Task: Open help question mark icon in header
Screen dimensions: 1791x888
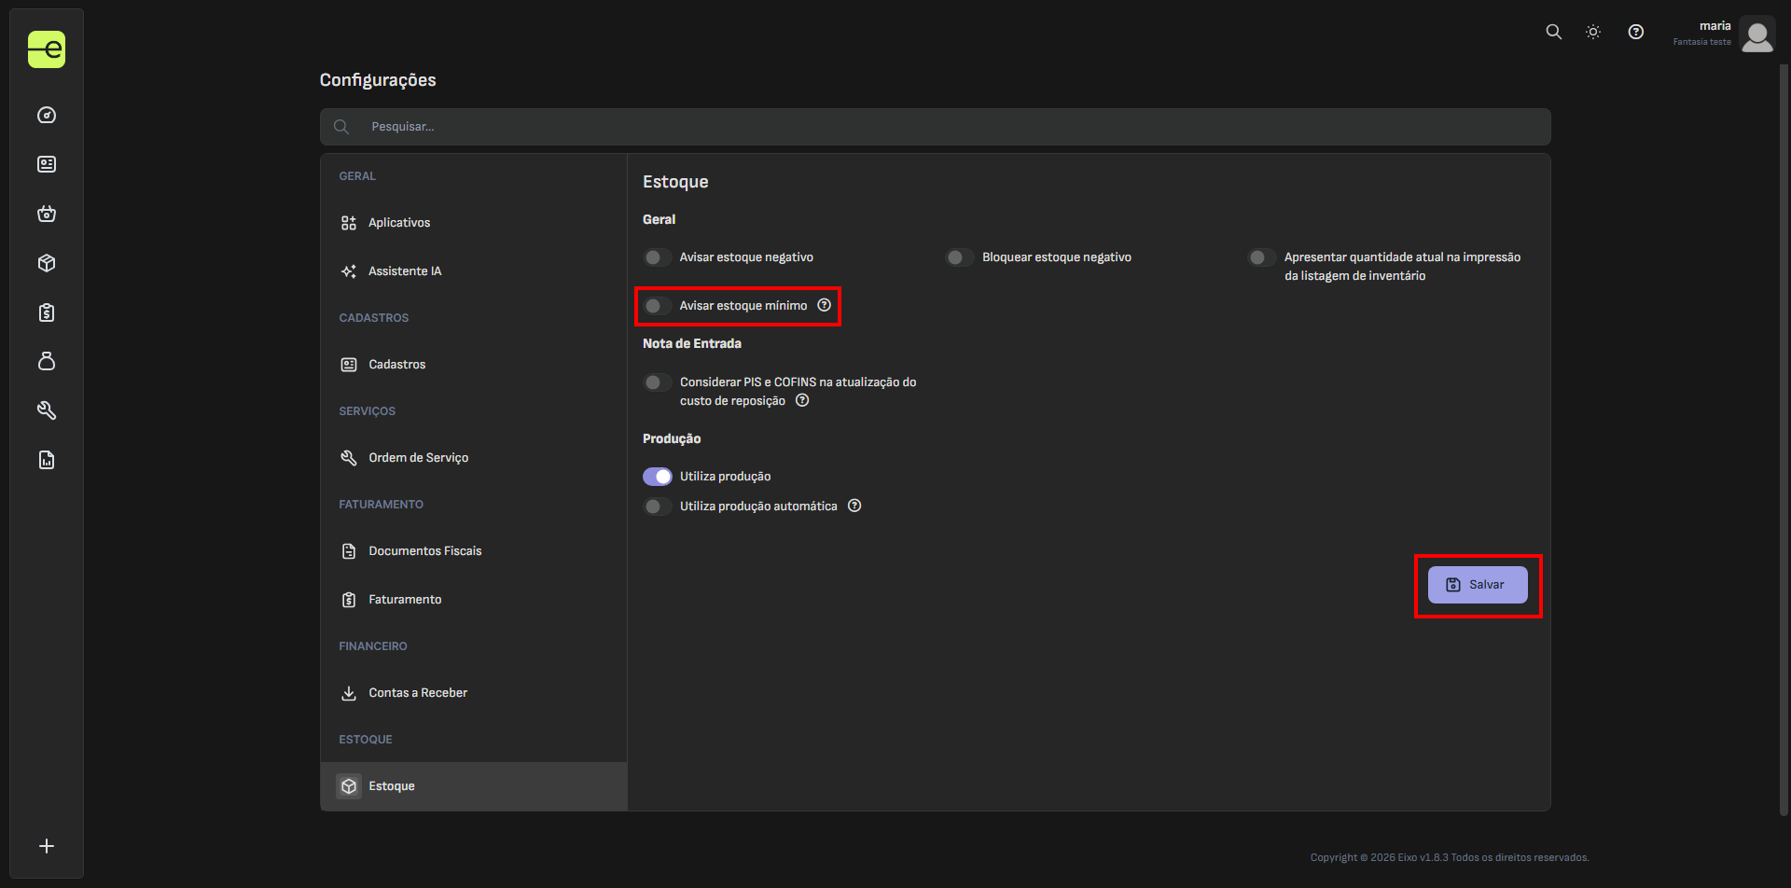Action: pos(1636,32)
